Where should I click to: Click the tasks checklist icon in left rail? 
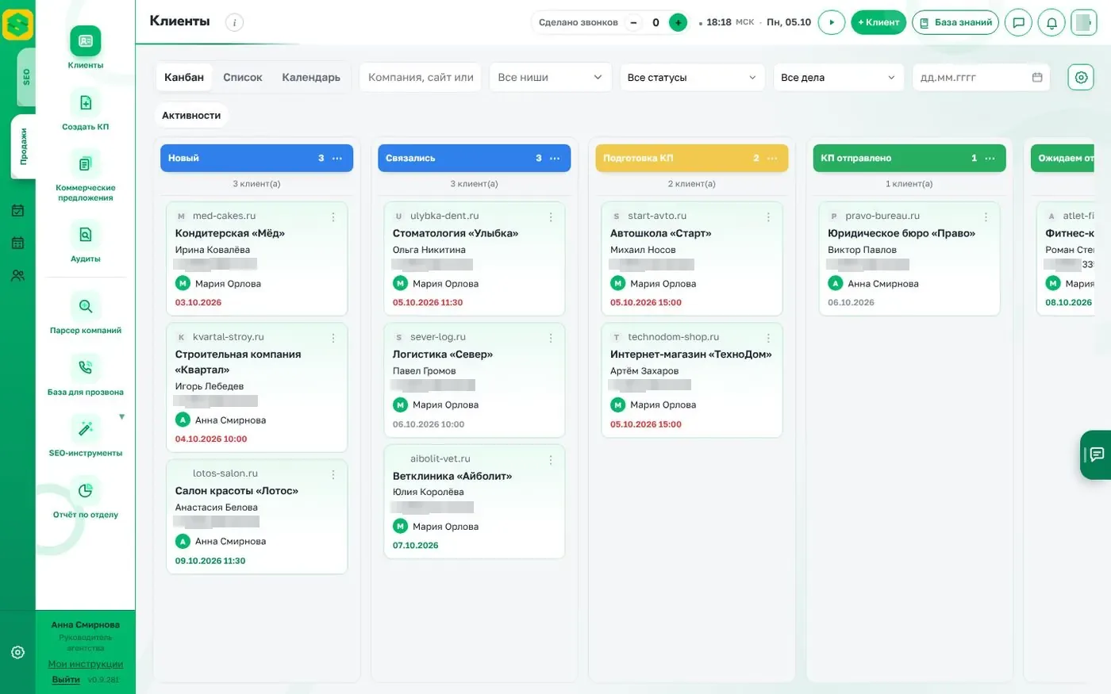point(17,211)
